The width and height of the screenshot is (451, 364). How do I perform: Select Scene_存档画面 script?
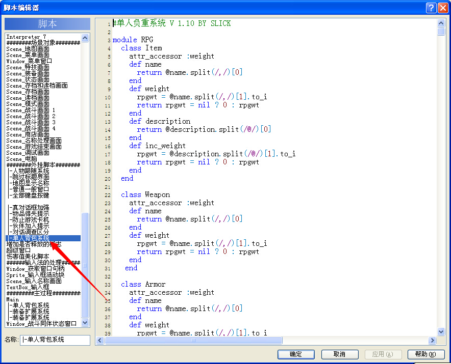click(x=28, y=92)
